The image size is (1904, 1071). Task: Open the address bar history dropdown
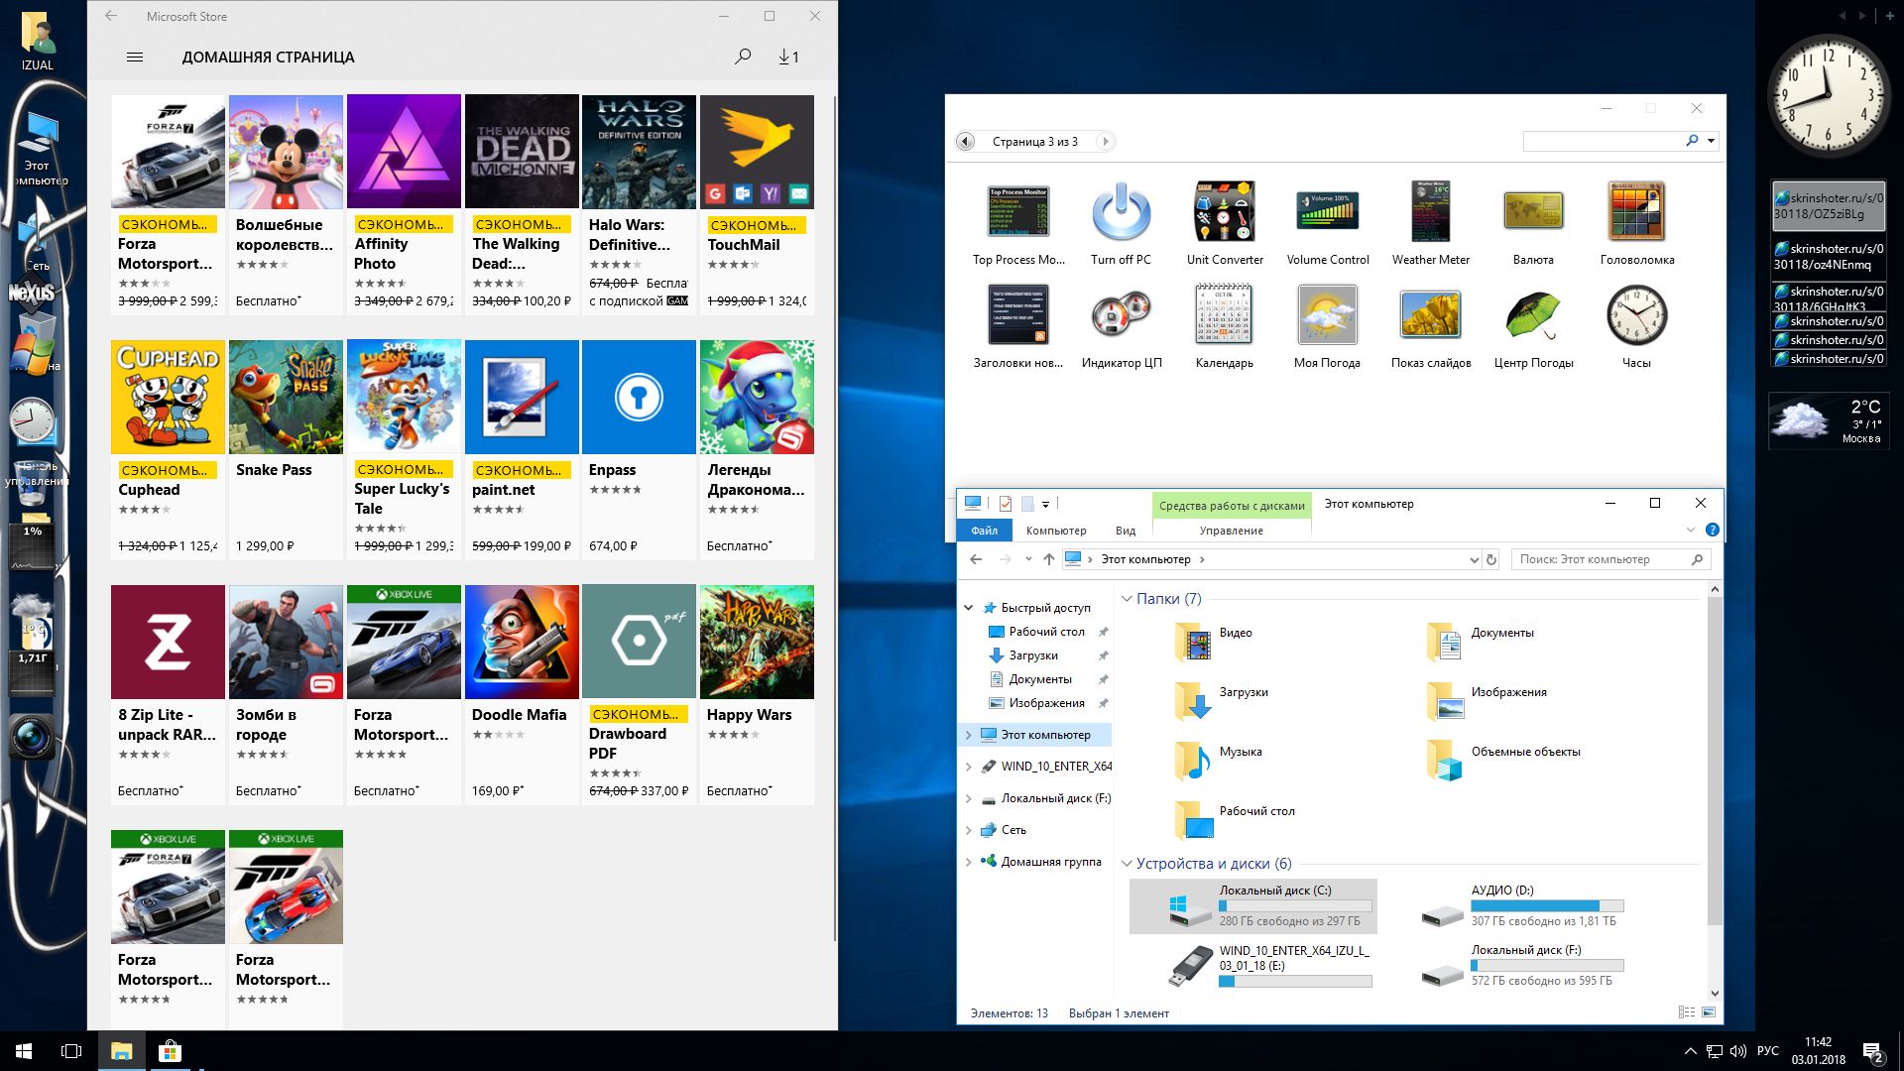(1474, 559)
